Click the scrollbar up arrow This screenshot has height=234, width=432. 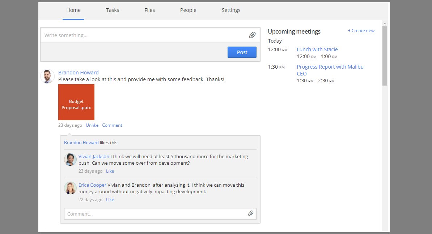pos(385,23)
